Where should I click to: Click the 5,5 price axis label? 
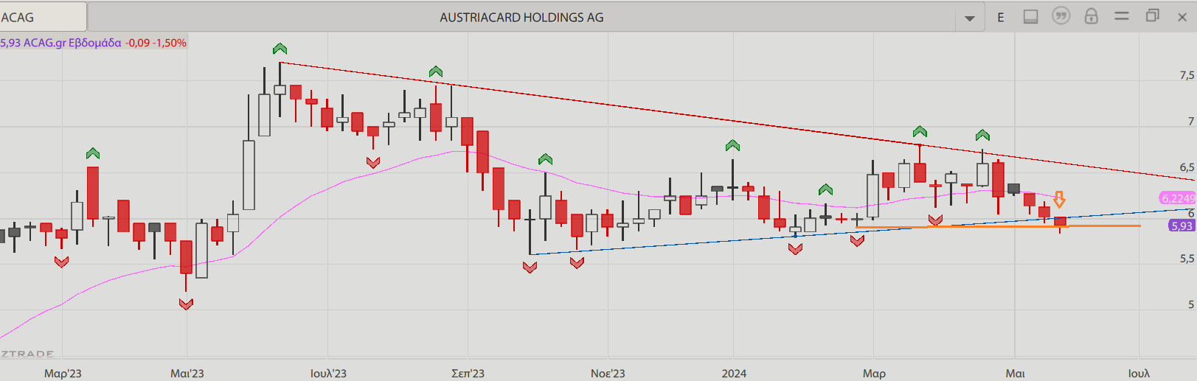(x=1187, y=259)
